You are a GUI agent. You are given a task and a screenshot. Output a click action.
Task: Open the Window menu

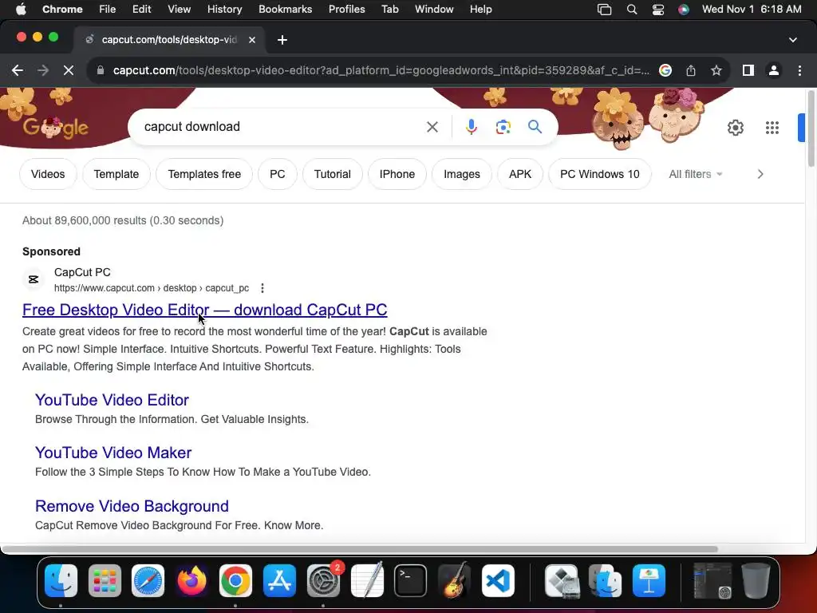434,10
